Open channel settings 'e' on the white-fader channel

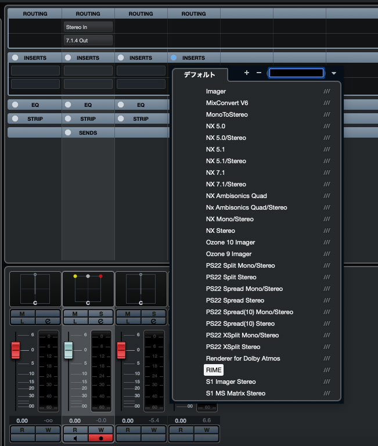[x=100, y=321]
